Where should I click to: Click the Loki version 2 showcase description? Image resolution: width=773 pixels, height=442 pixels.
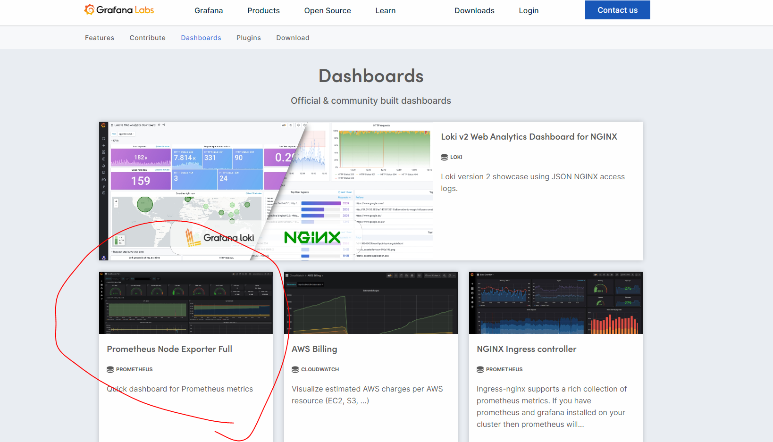coord(533,183)
